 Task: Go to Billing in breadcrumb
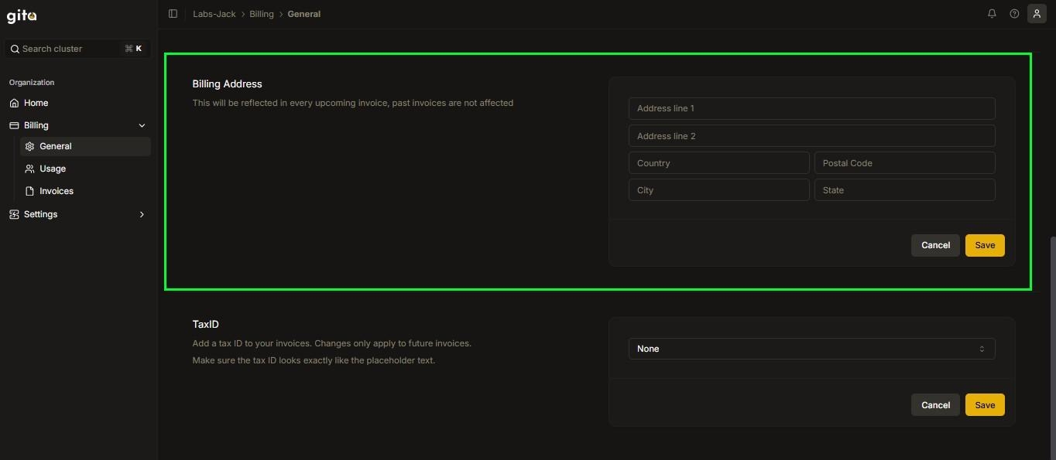click(262, 14)
